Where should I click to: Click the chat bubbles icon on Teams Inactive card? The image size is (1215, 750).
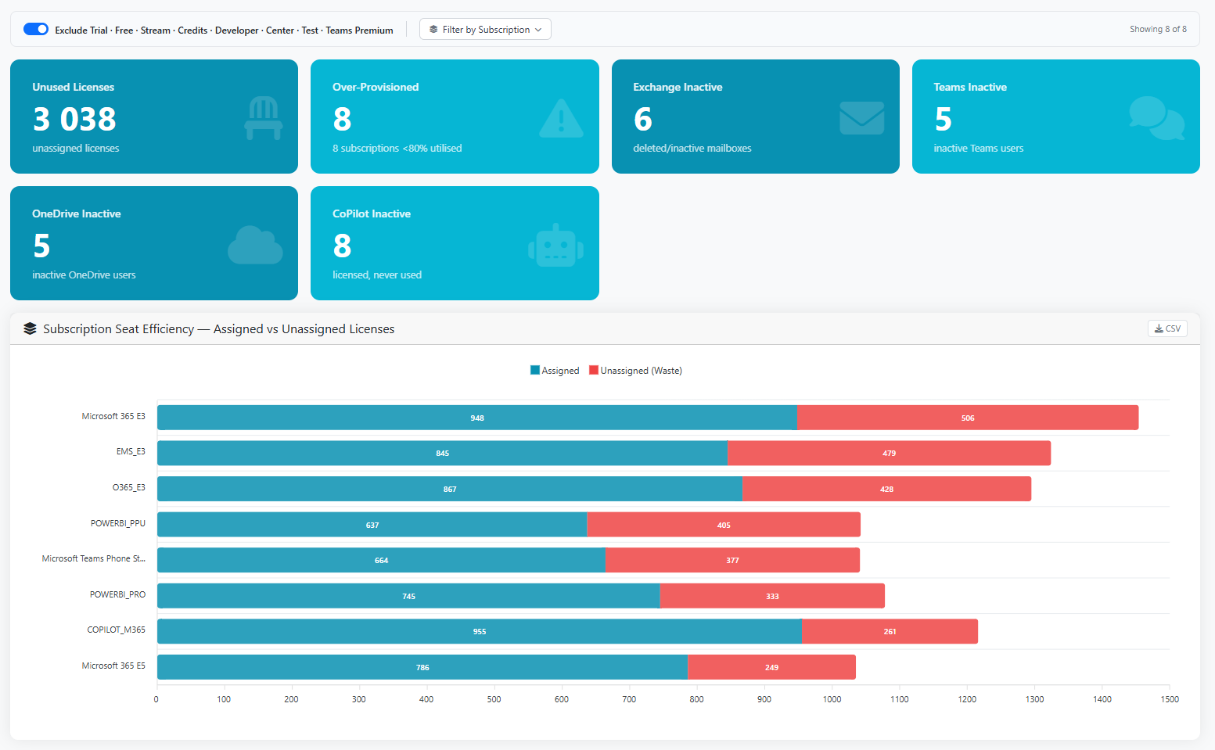[1156, 118]
